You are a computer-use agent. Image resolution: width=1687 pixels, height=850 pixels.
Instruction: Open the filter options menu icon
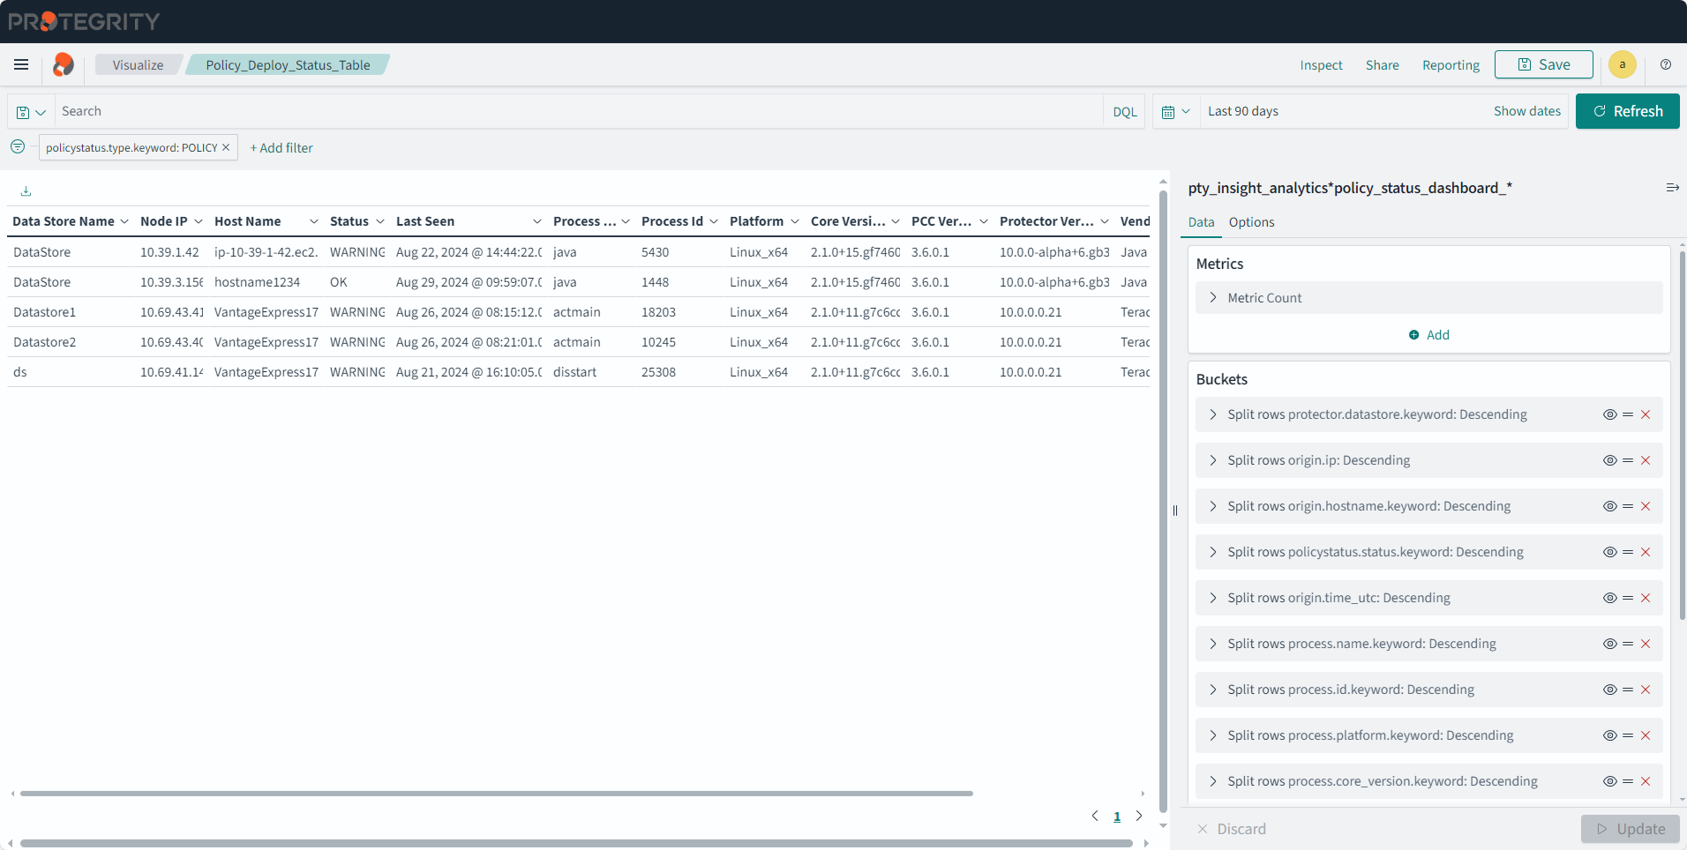pos(18,147)
